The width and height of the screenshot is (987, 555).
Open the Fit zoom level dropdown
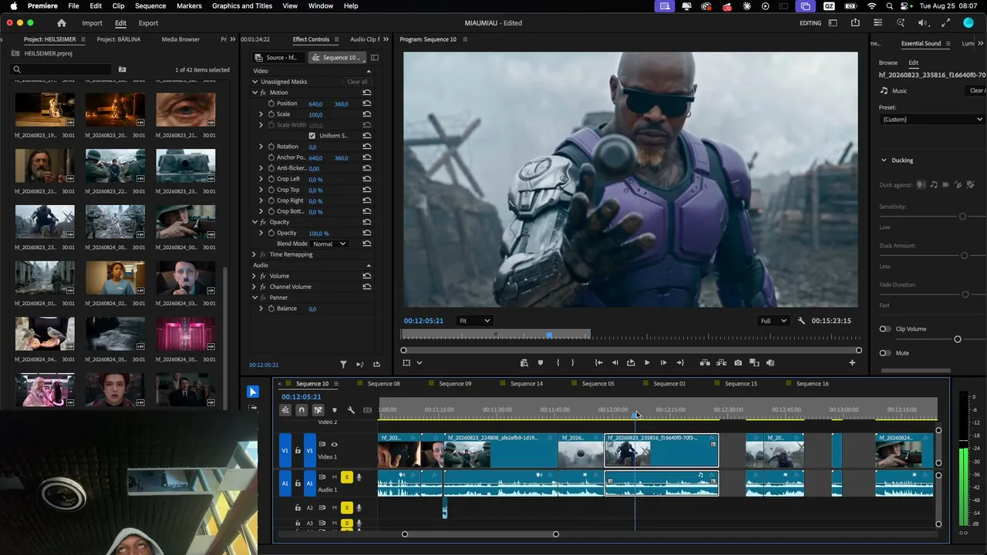(x=474, y=321)
